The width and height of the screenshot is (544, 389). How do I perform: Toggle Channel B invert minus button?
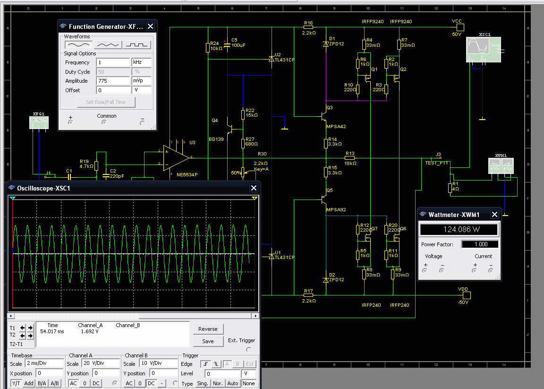(162, 383)
